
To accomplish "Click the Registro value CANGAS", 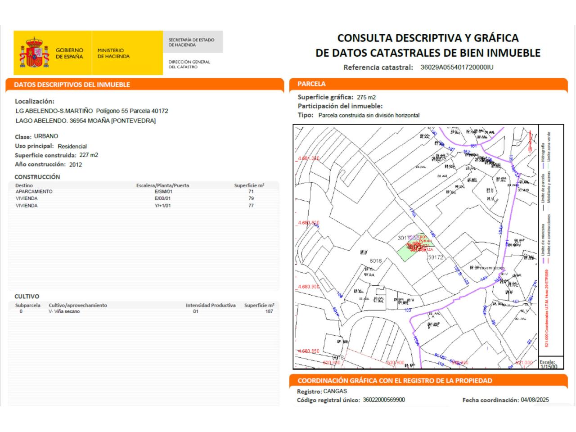I will point(335,391).
